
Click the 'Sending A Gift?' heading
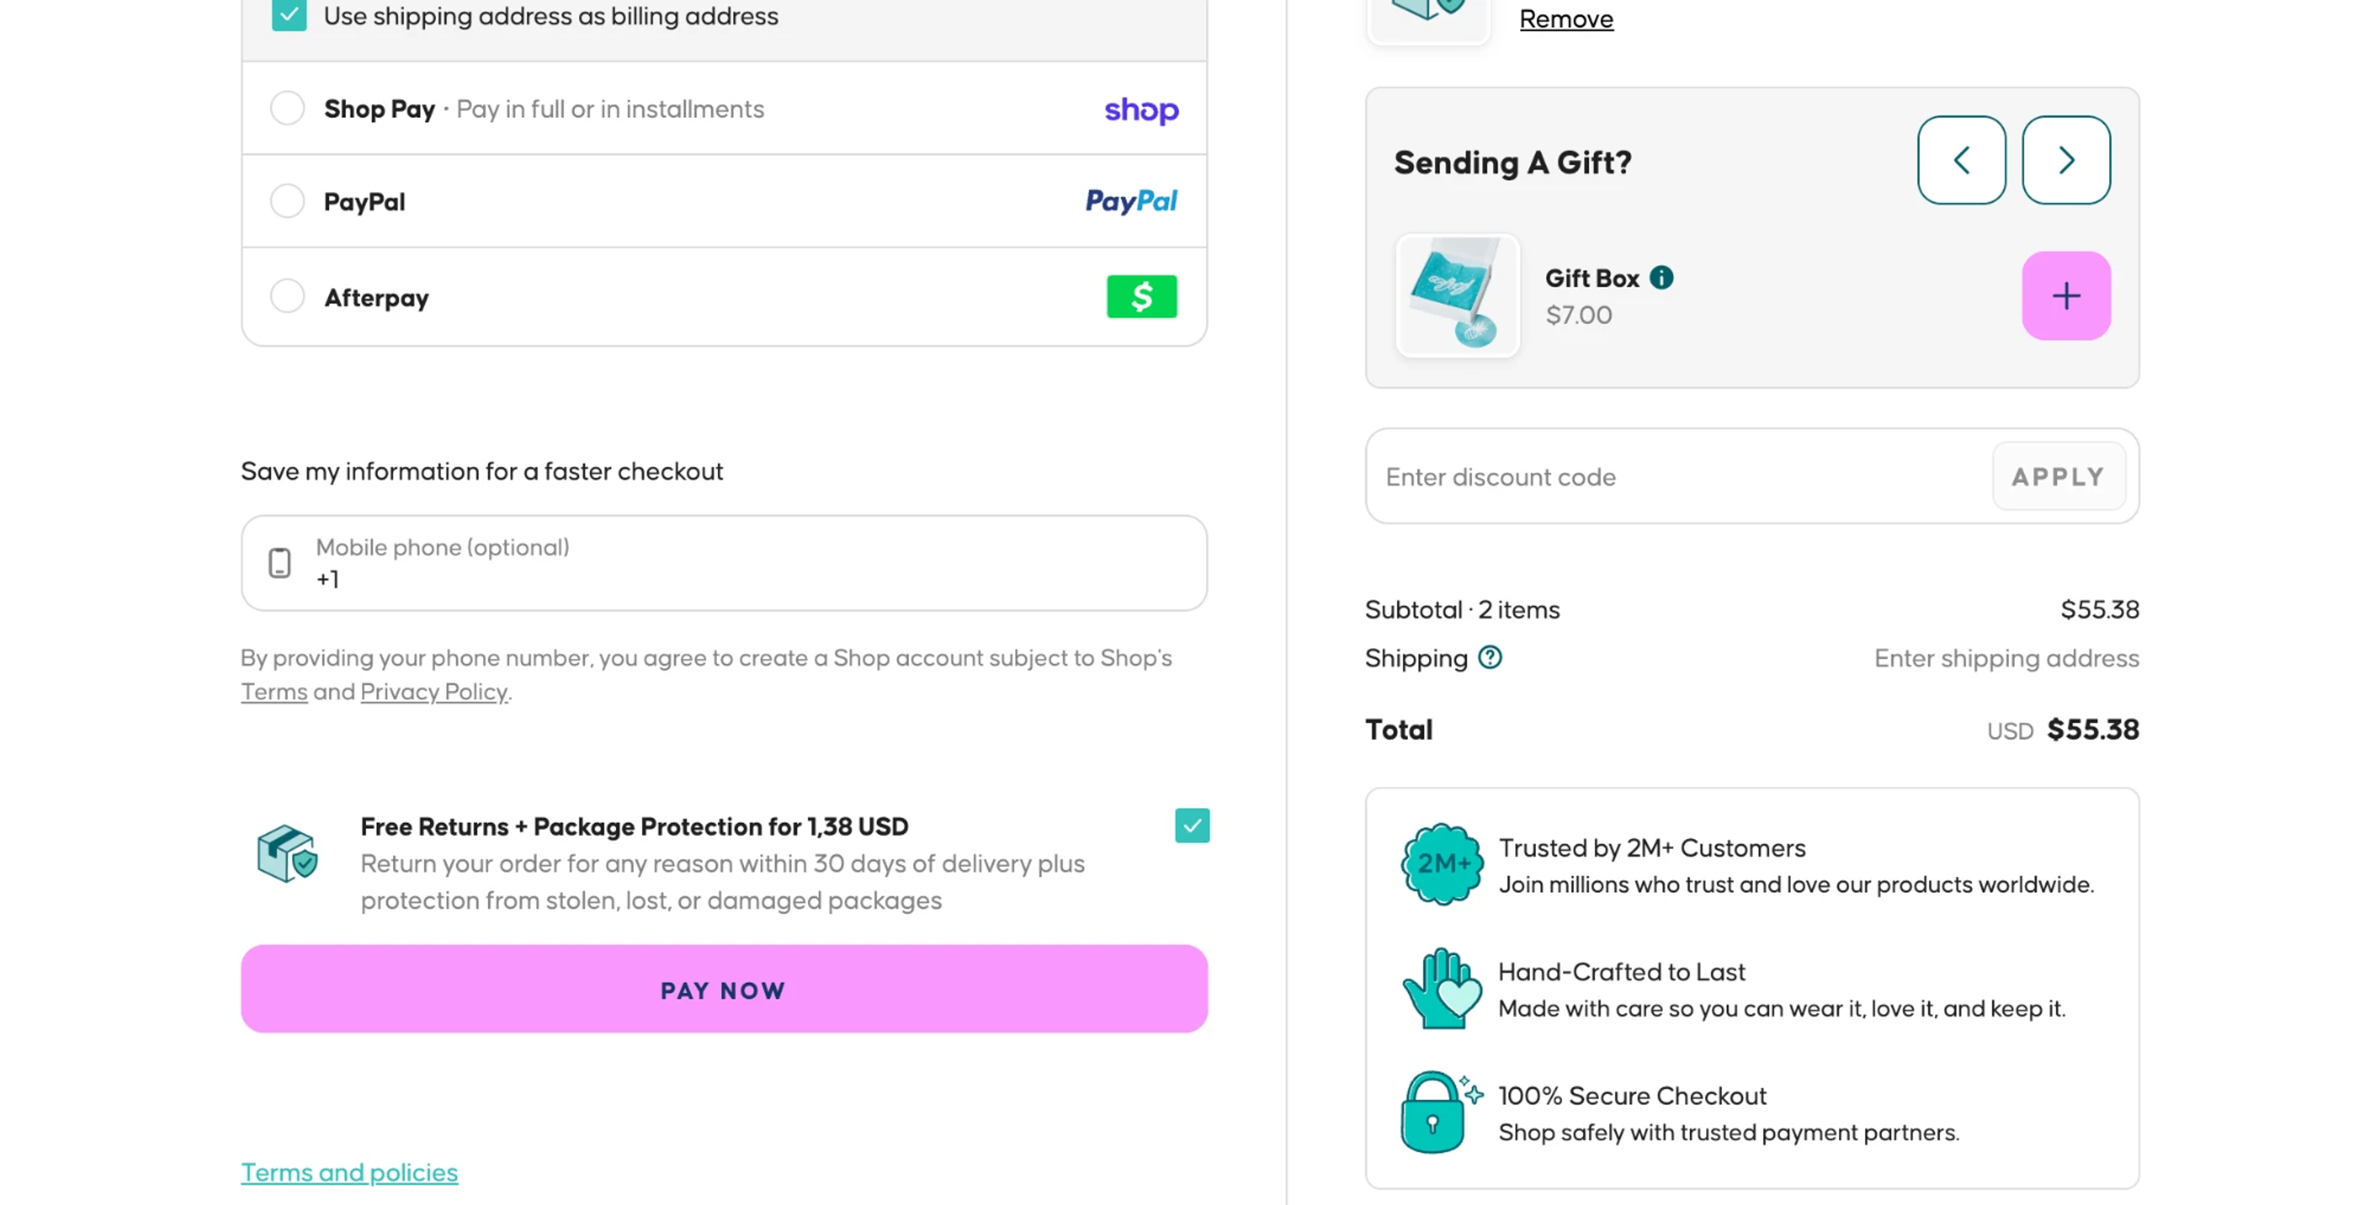[x=1511, y=163]
